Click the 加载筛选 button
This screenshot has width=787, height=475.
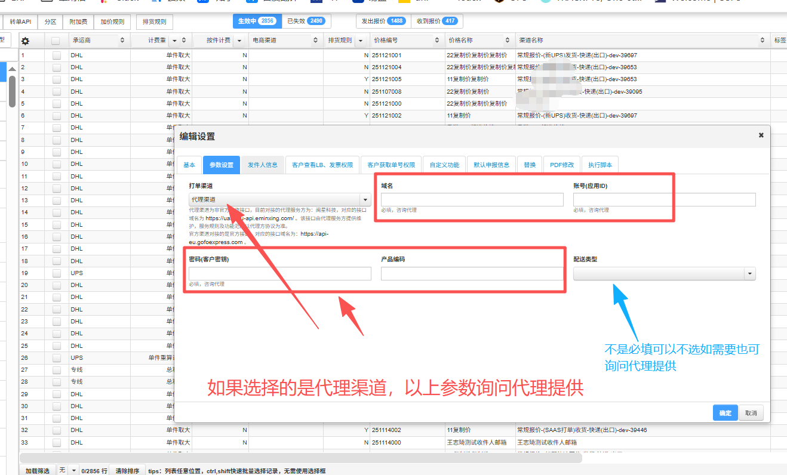click(38, 470)
